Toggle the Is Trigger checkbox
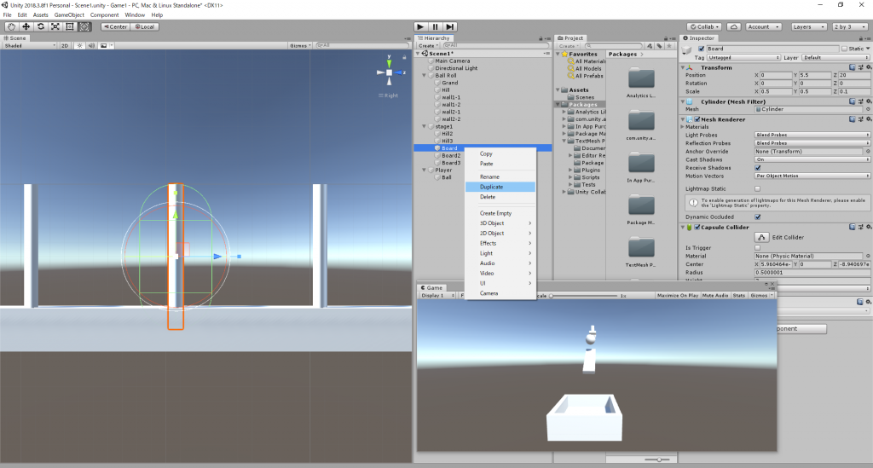873x468 pixels. point(757,247)
